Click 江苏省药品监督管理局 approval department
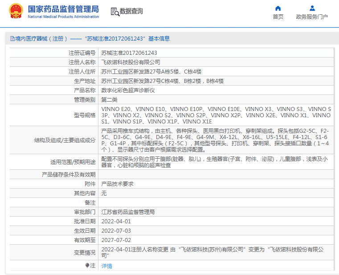Image resolution: width=339 pixels, height=275 pixels. pyautogui.click(x=128, y=212)
